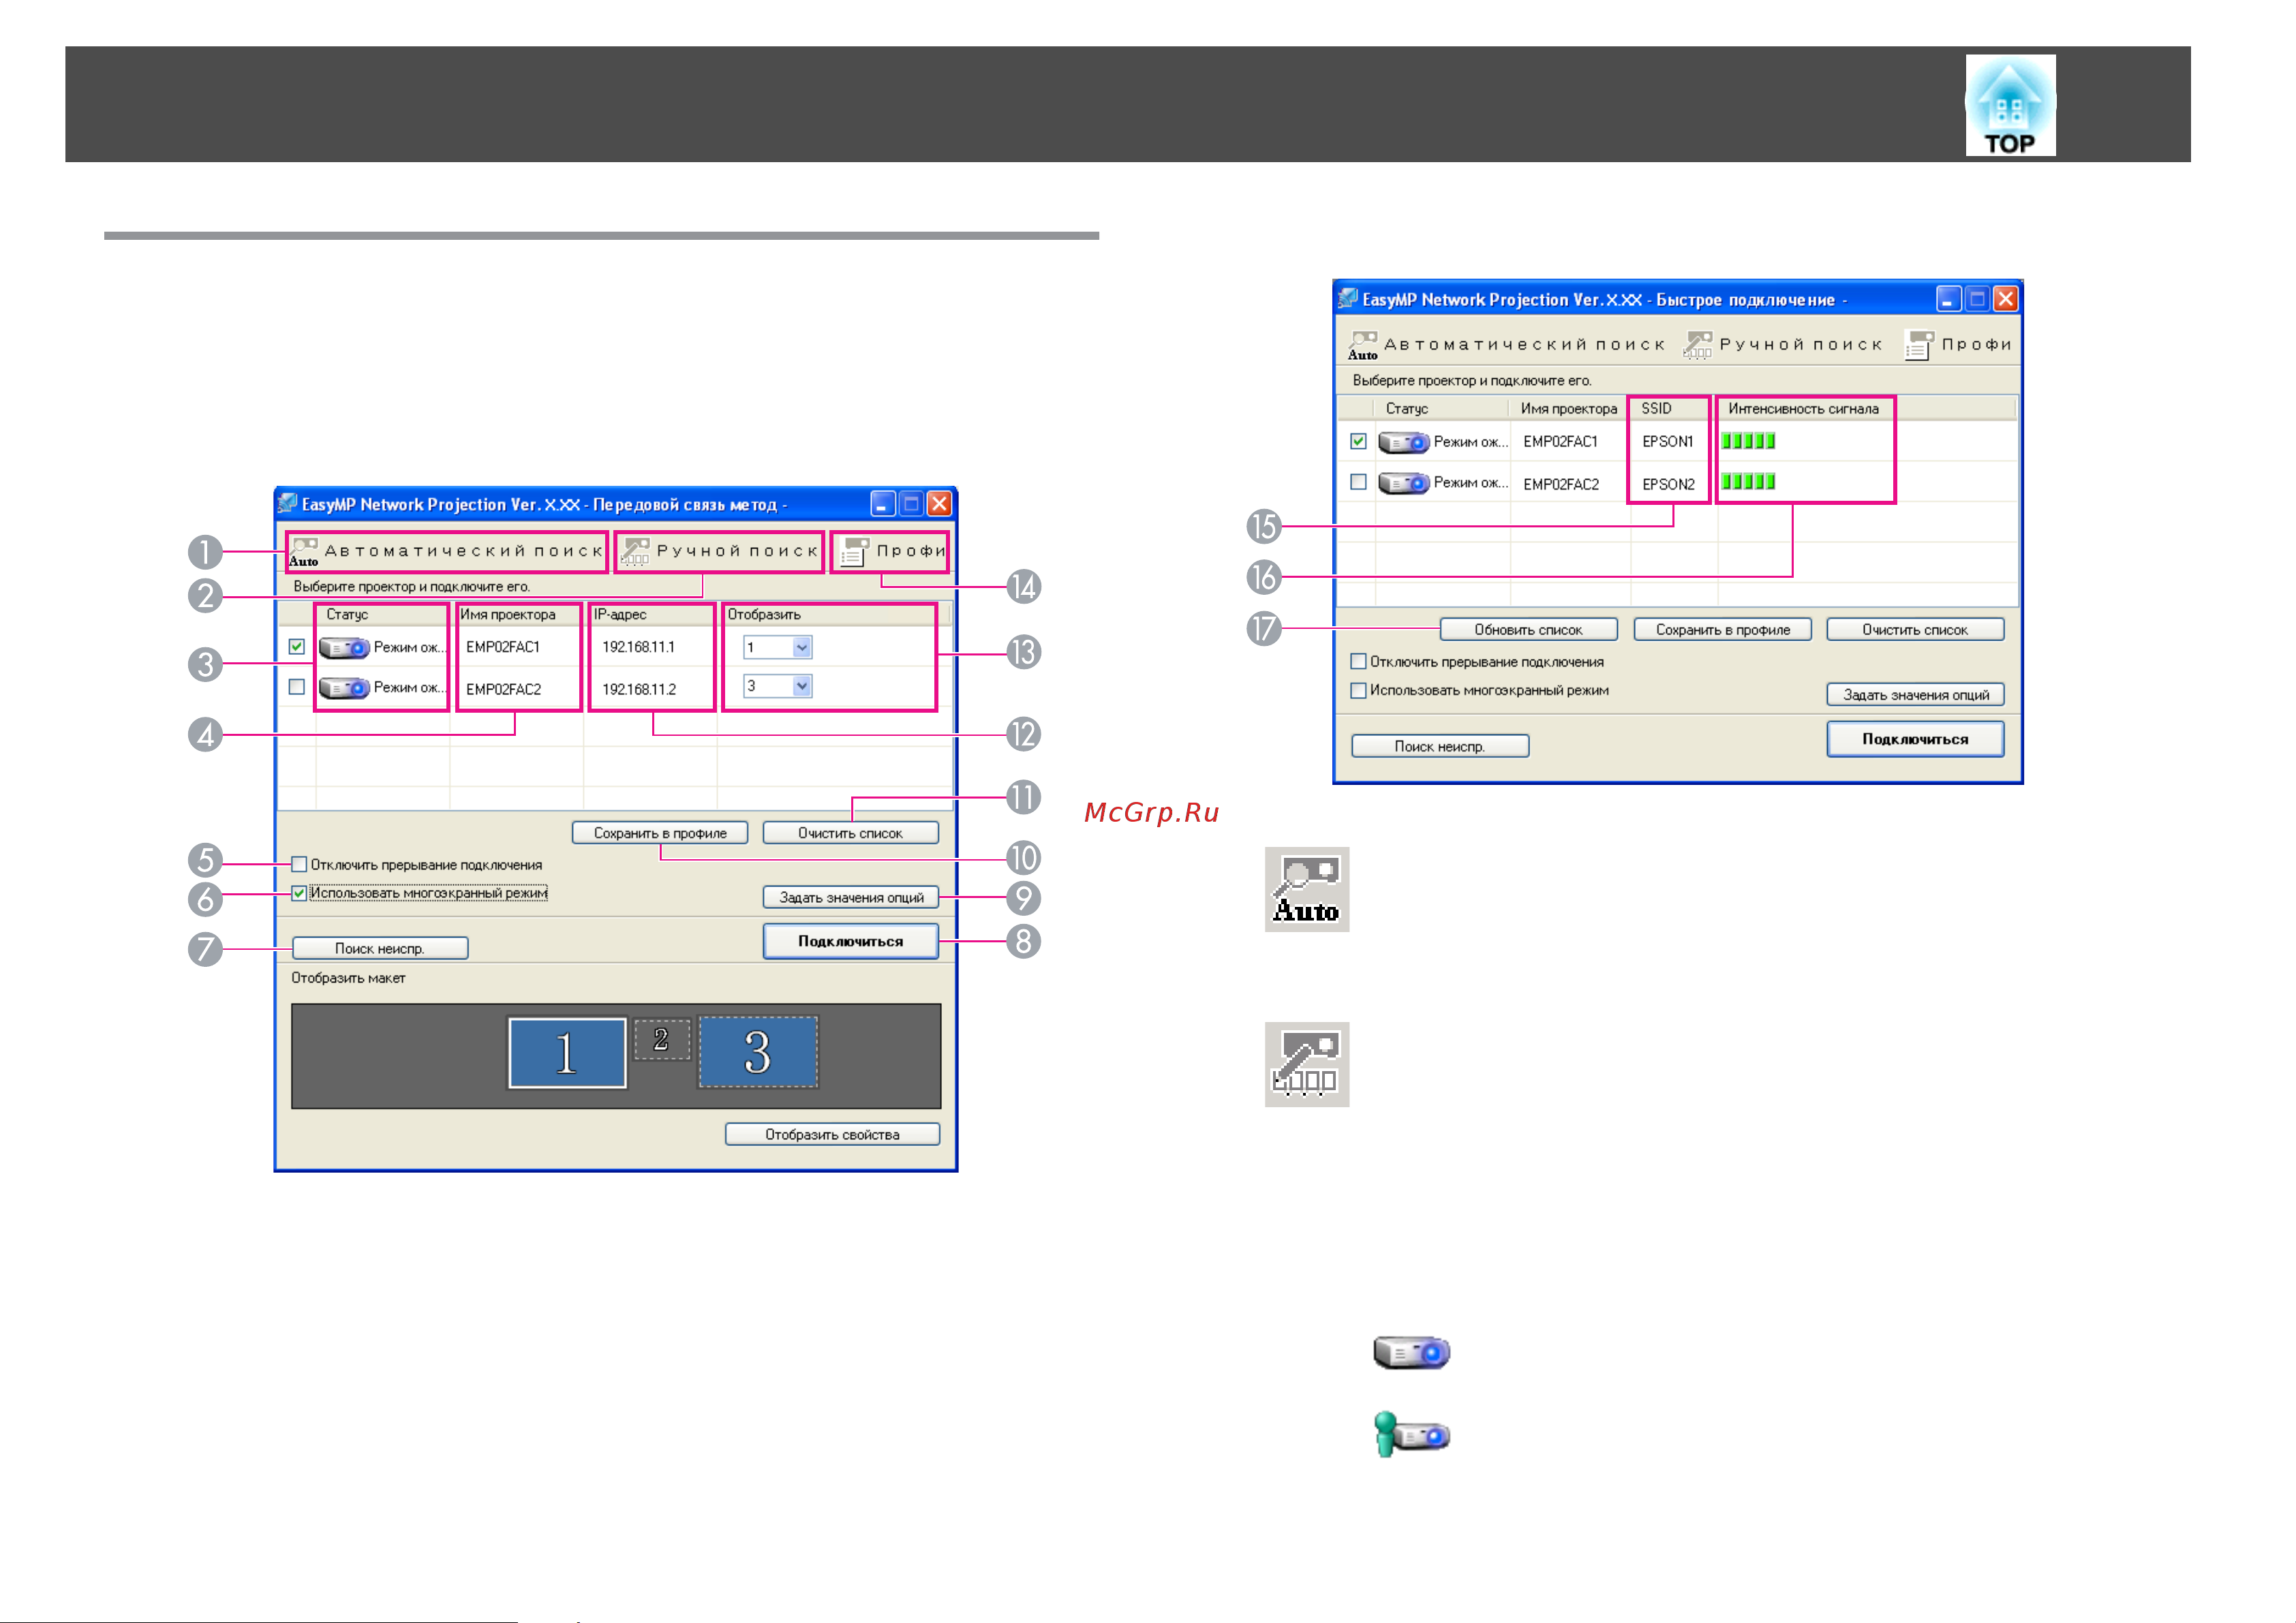Click the EPSON2 signal strength bar

pyautogui.click(x=1748, y=482)
